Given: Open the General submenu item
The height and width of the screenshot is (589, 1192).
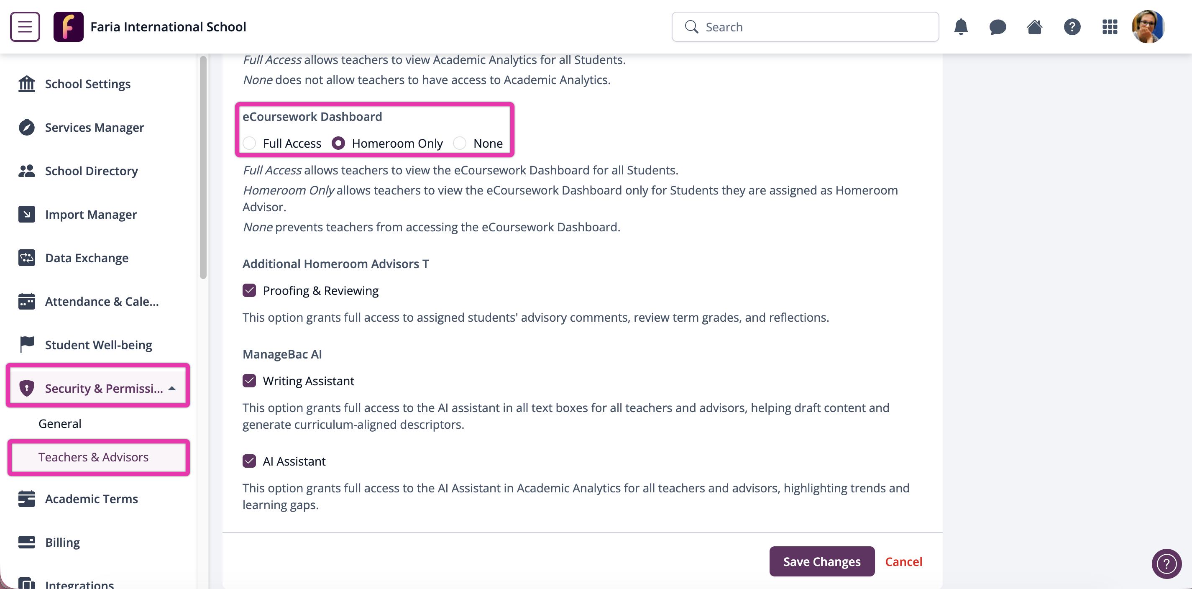Looking at the screenshot, I should click(60, 423).
